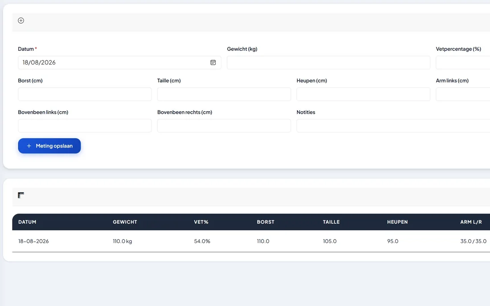
Task: Focus the Datum date input field
Action: click(x=120, y=63)
